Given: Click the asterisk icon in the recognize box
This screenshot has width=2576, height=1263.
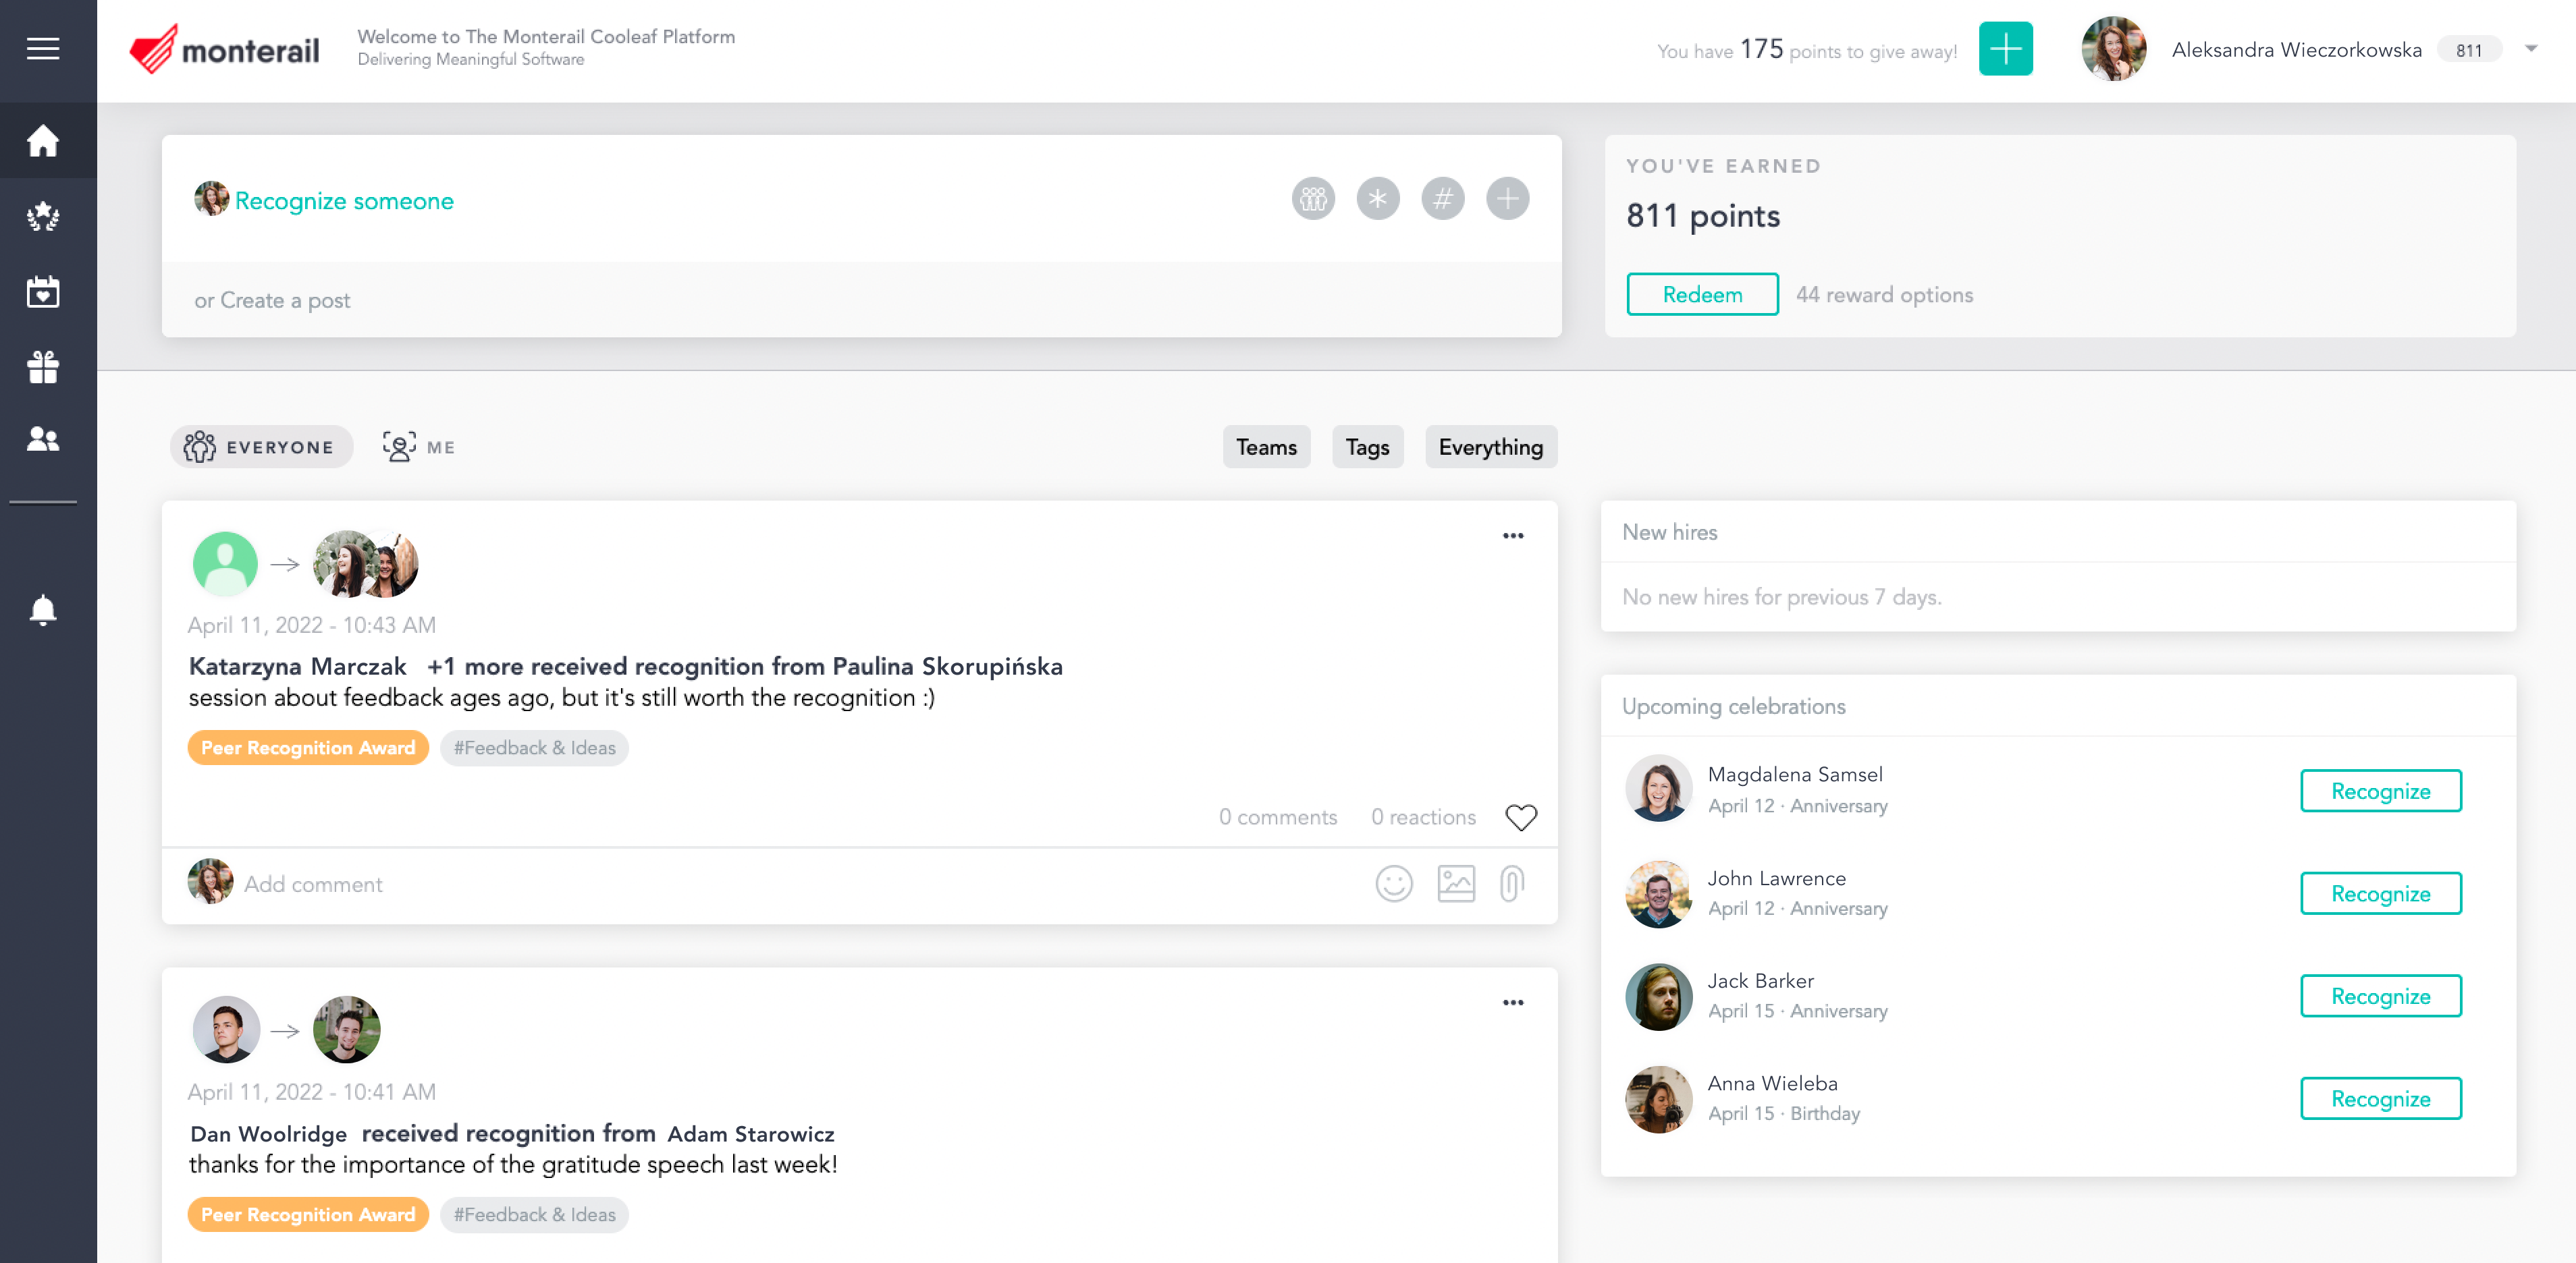Looking at the screenshot, I should pos(1378,199).
